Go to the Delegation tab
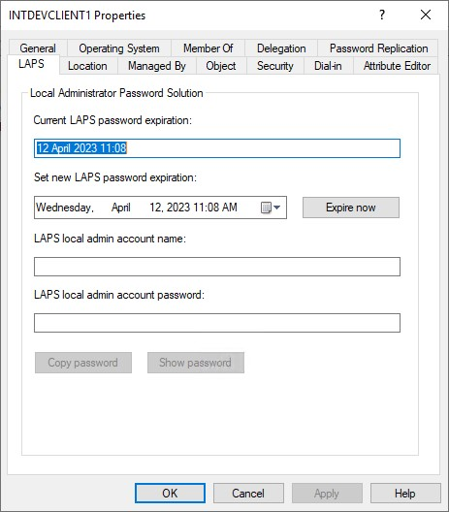Viewport: 449px width, 512px height. point(281,48)
